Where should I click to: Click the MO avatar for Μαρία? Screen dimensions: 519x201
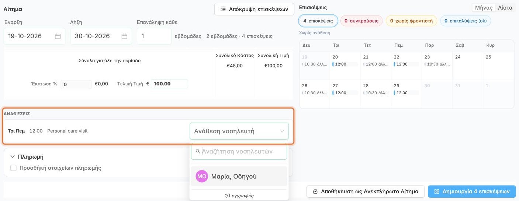(x=202, y=176)
